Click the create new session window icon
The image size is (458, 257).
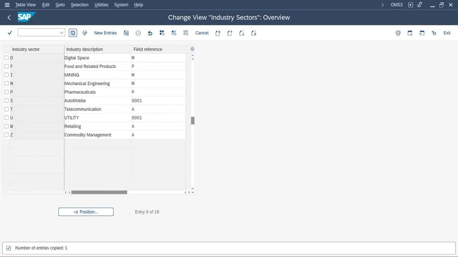tap(410, 33)
